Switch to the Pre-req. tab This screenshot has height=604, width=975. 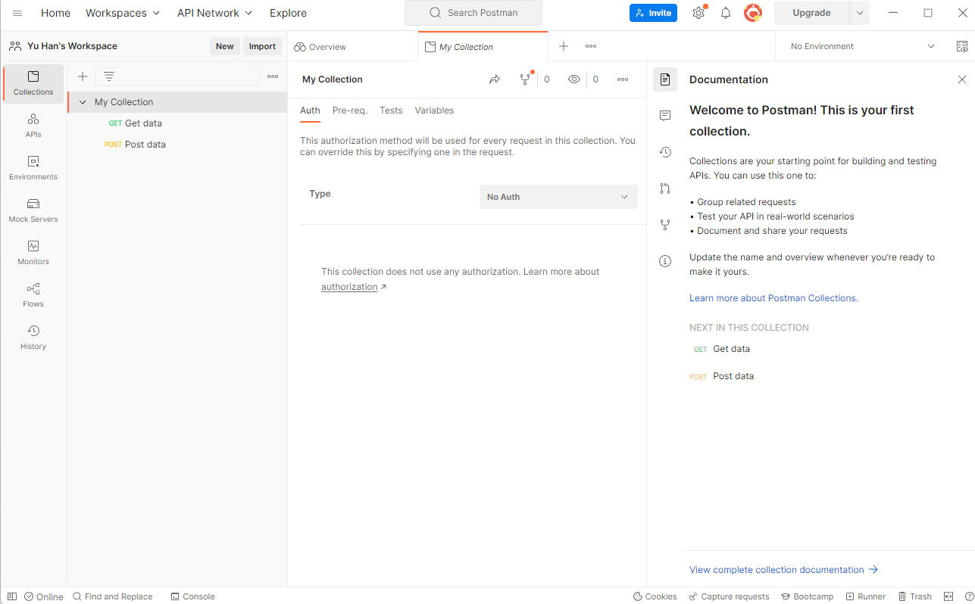tap(350, 111)
